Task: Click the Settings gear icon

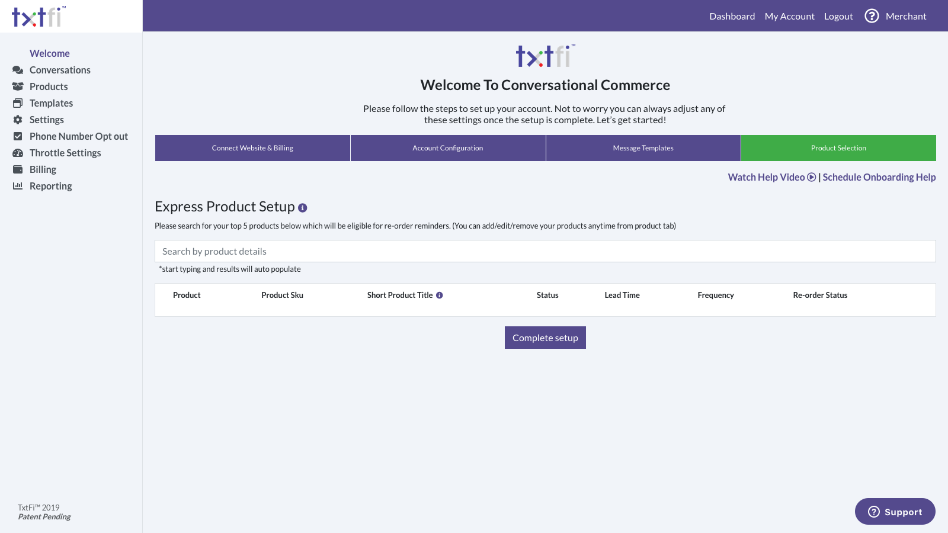Action: coord(18,120)
